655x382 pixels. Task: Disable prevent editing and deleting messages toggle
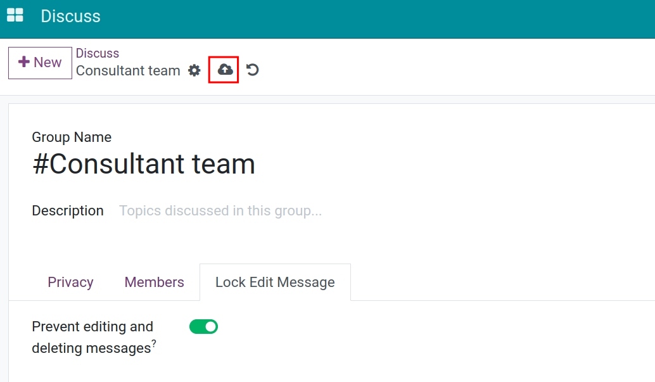click(203, 326)
